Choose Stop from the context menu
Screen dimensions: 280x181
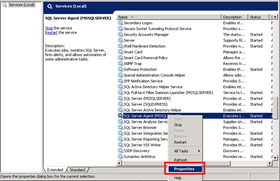tap(178, 125)
